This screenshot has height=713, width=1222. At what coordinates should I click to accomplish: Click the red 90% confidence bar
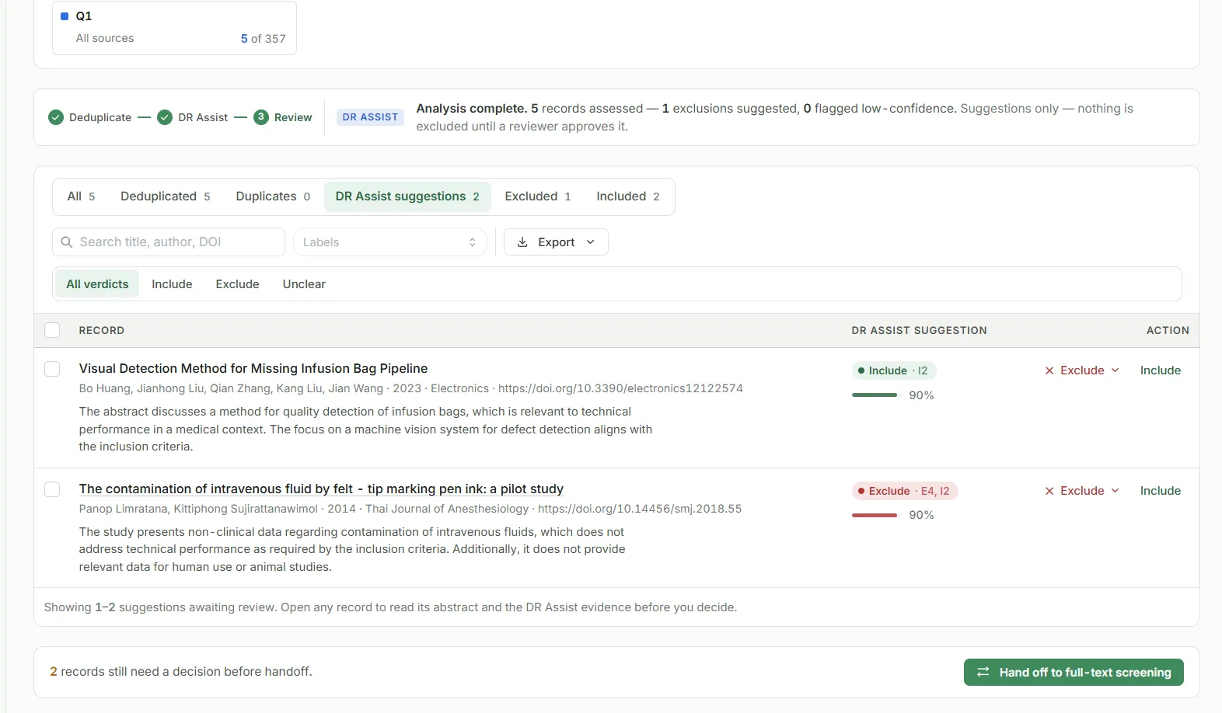pyautogui.click(x=875, y=515)
